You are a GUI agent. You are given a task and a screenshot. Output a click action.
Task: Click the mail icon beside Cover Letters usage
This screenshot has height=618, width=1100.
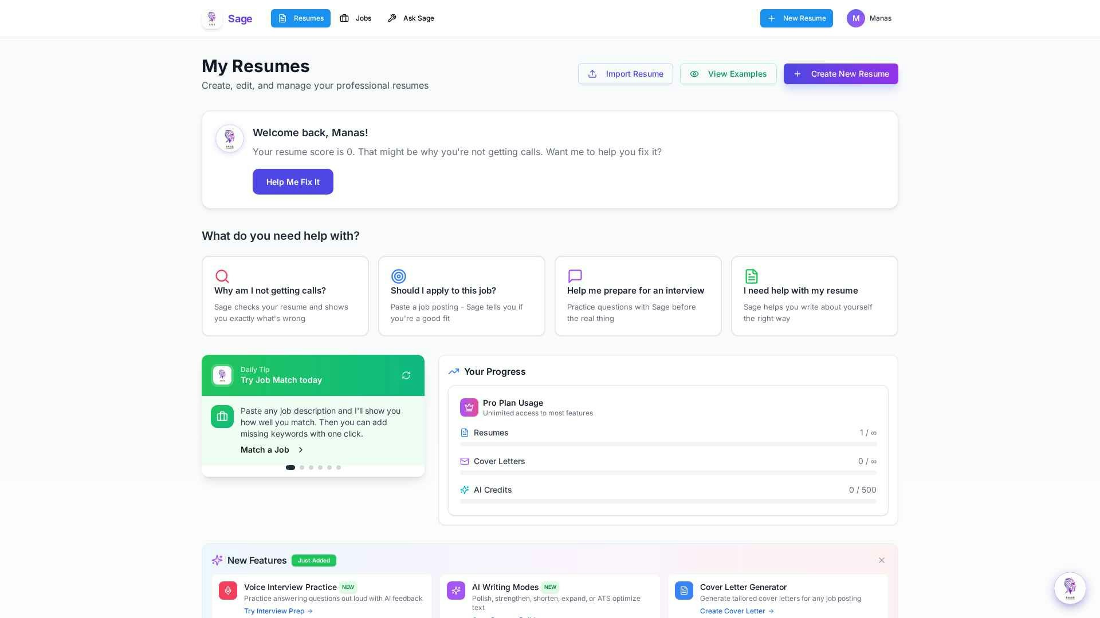pyautogui.click(x=464, y=461)
